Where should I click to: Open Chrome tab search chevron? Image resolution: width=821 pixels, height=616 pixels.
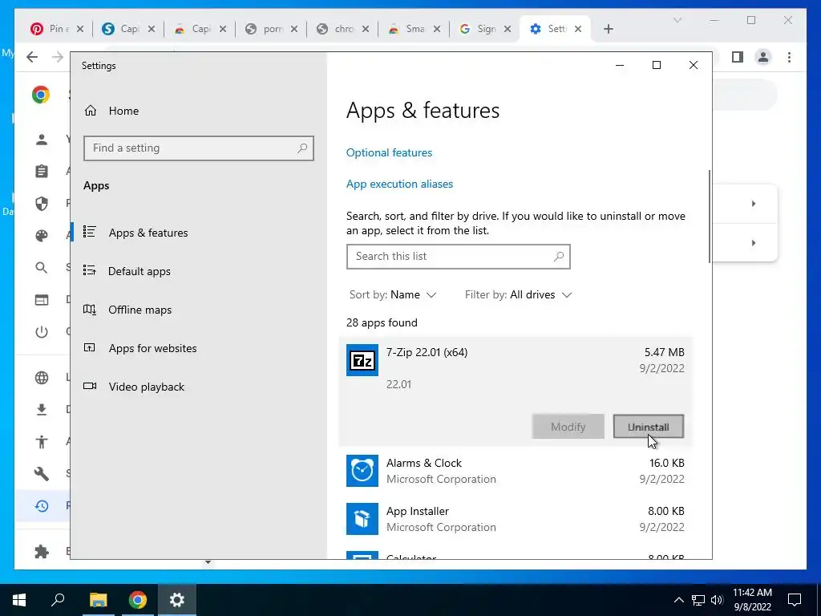point(677,20)
